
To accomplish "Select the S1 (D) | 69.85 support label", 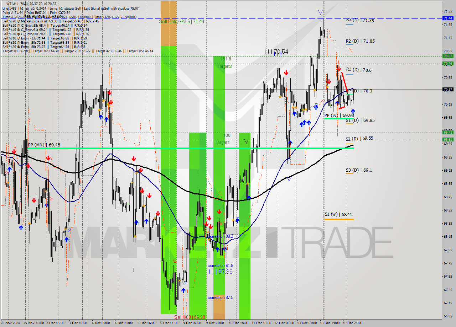I will click(360, 120).
